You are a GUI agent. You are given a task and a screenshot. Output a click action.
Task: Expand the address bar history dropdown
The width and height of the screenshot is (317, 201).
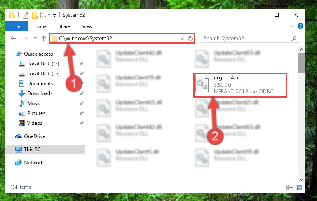182,38
